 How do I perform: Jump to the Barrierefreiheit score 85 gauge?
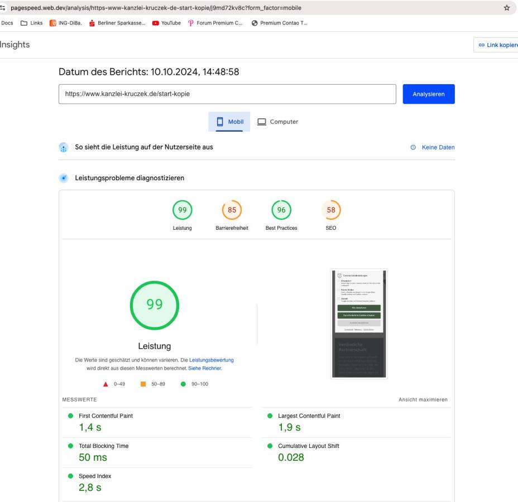tap(231, 211)
